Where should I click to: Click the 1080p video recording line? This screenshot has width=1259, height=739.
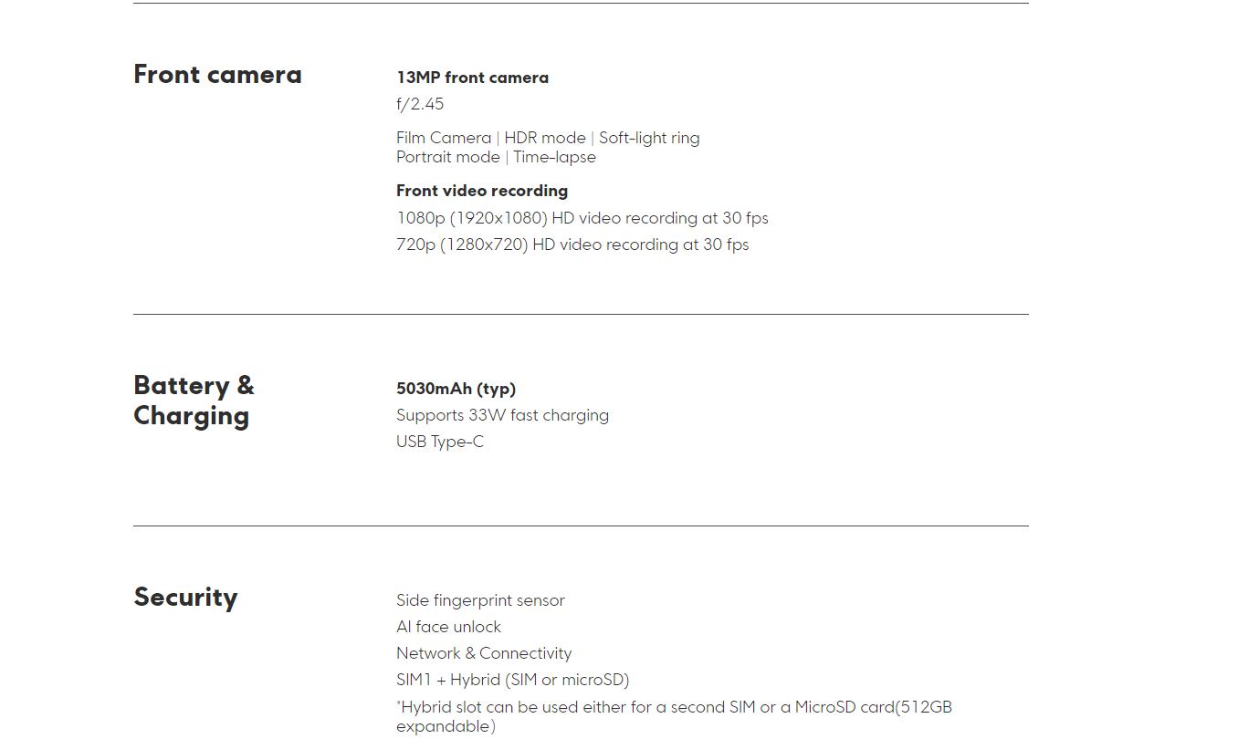coord(582,218)
